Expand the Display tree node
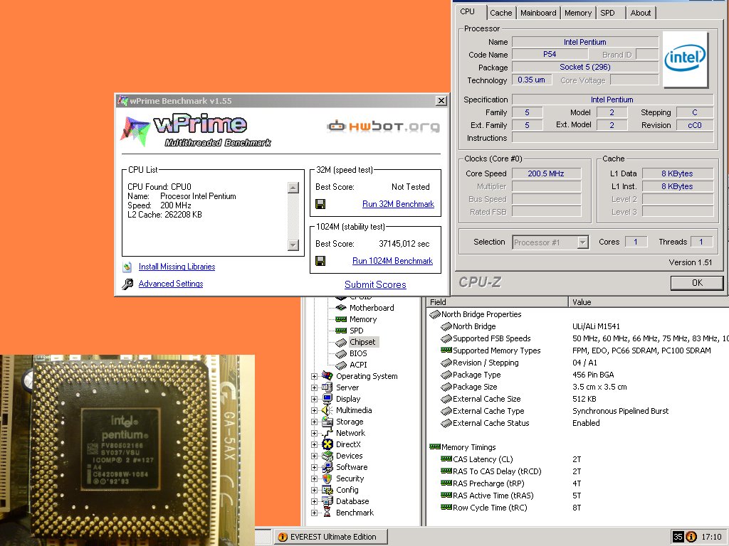The image size is (729, 546). tap(314, 399)
